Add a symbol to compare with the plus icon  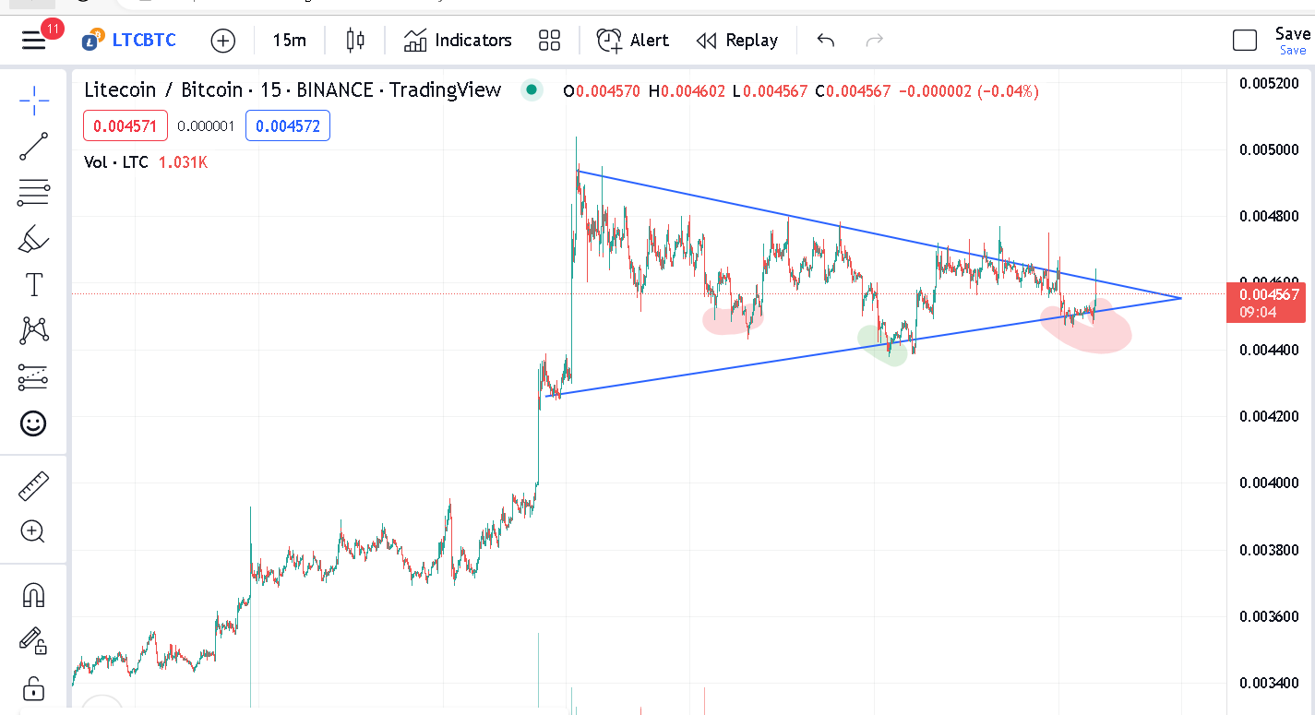pyautogui.click(x=223, y=41)
